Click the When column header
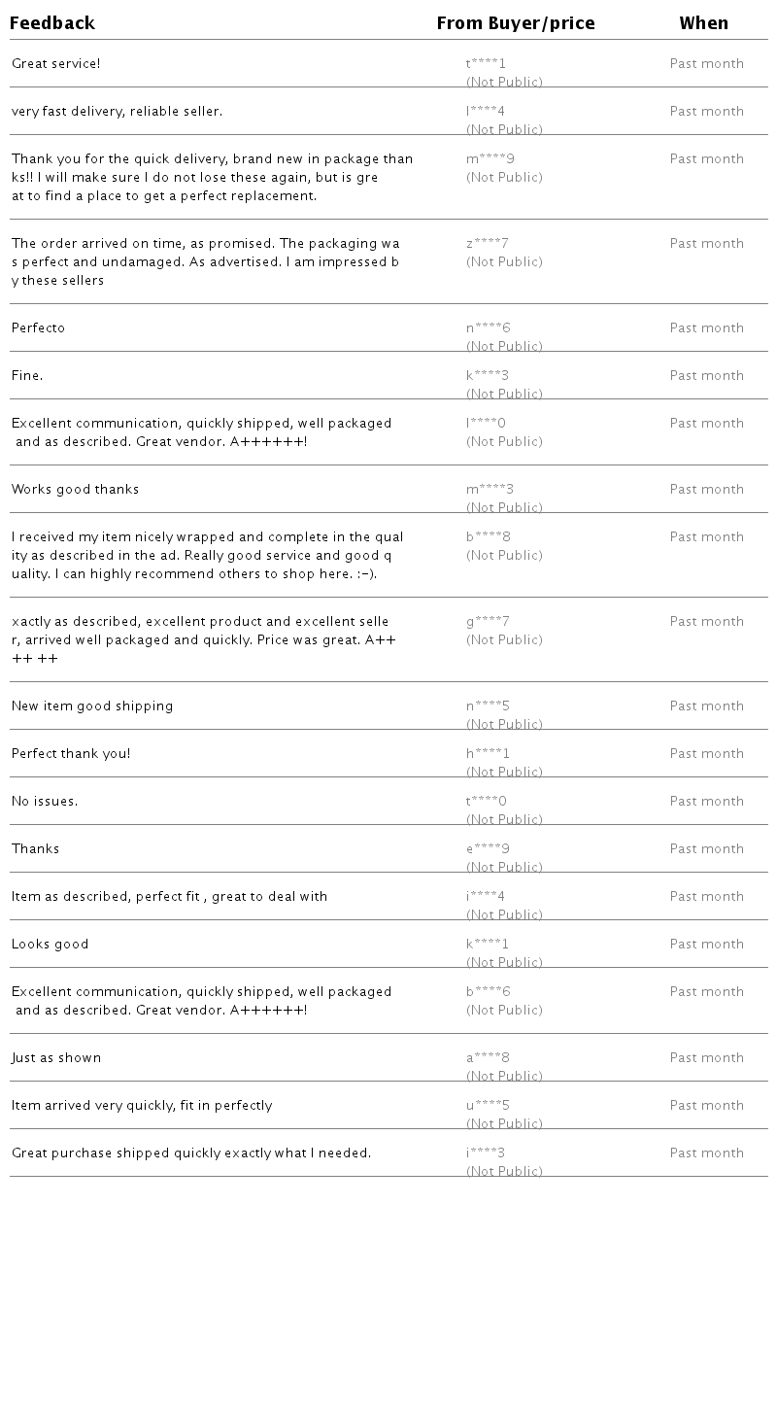The width and height of the screenshot is (777, 1411). coord(703,23)
